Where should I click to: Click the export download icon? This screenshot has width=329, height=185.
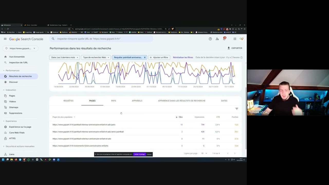(229, 48)
